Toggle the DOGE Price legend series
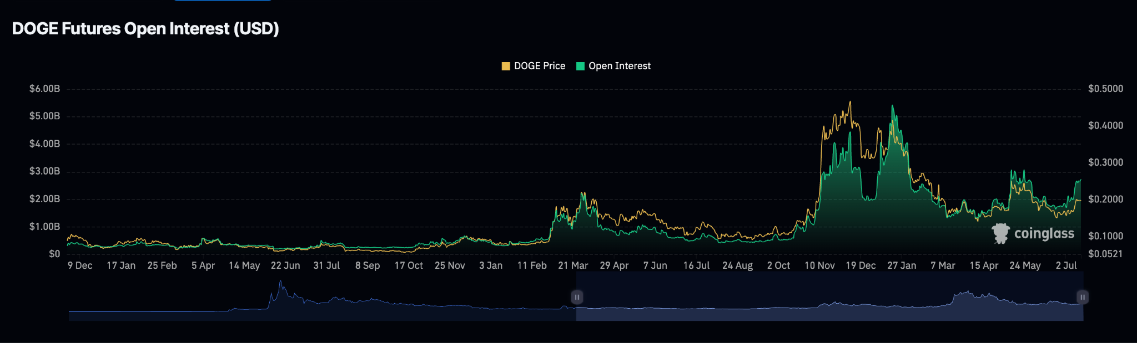This screenshot has width=1137, height=343. [x=533, y=66]
